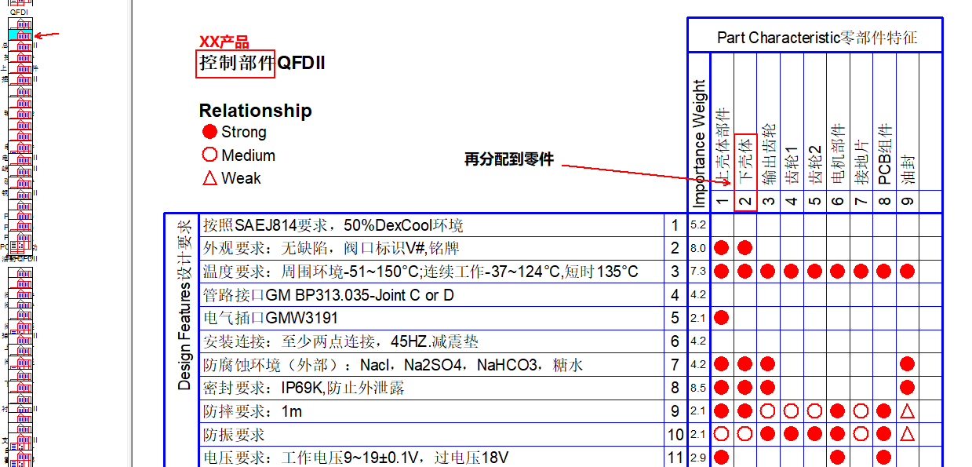Click 电压要求 row's circle under PCB组件
This screenshot has height=467, width=972.
pos(884,457)
